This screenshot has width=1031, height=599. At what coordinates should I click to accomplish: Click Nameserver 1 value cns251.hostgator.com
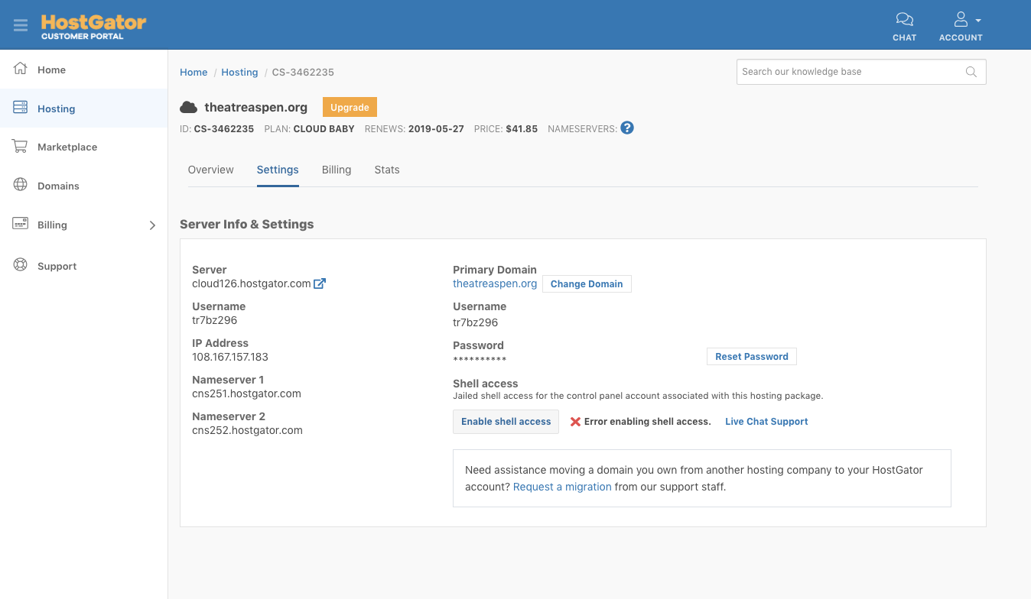click(x=246, y=393)
